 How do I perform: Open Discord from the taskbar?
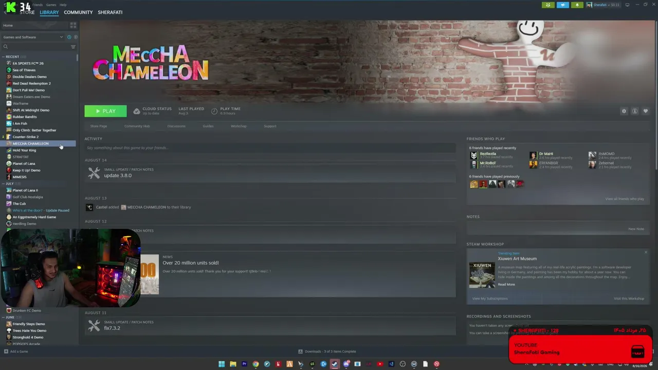point(346,364)
